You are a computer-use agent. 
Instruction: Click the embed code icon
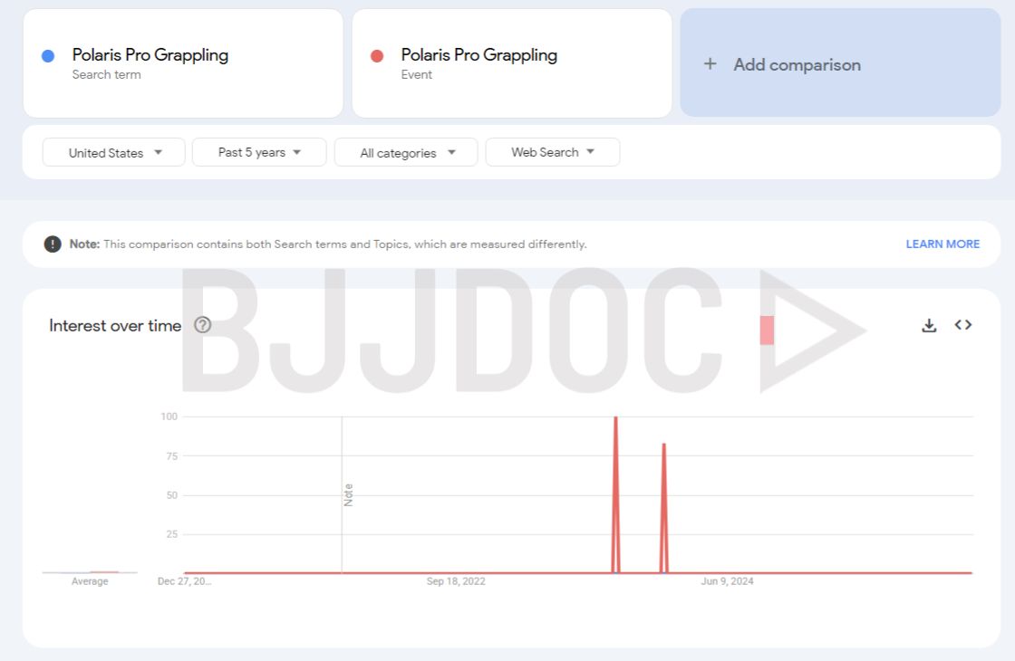tap(963, 325)
